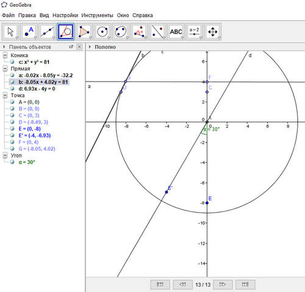Screen dimensions: 305x292
Task: Toggle visibility of angle α = 30°
Action: click(12, 162)
